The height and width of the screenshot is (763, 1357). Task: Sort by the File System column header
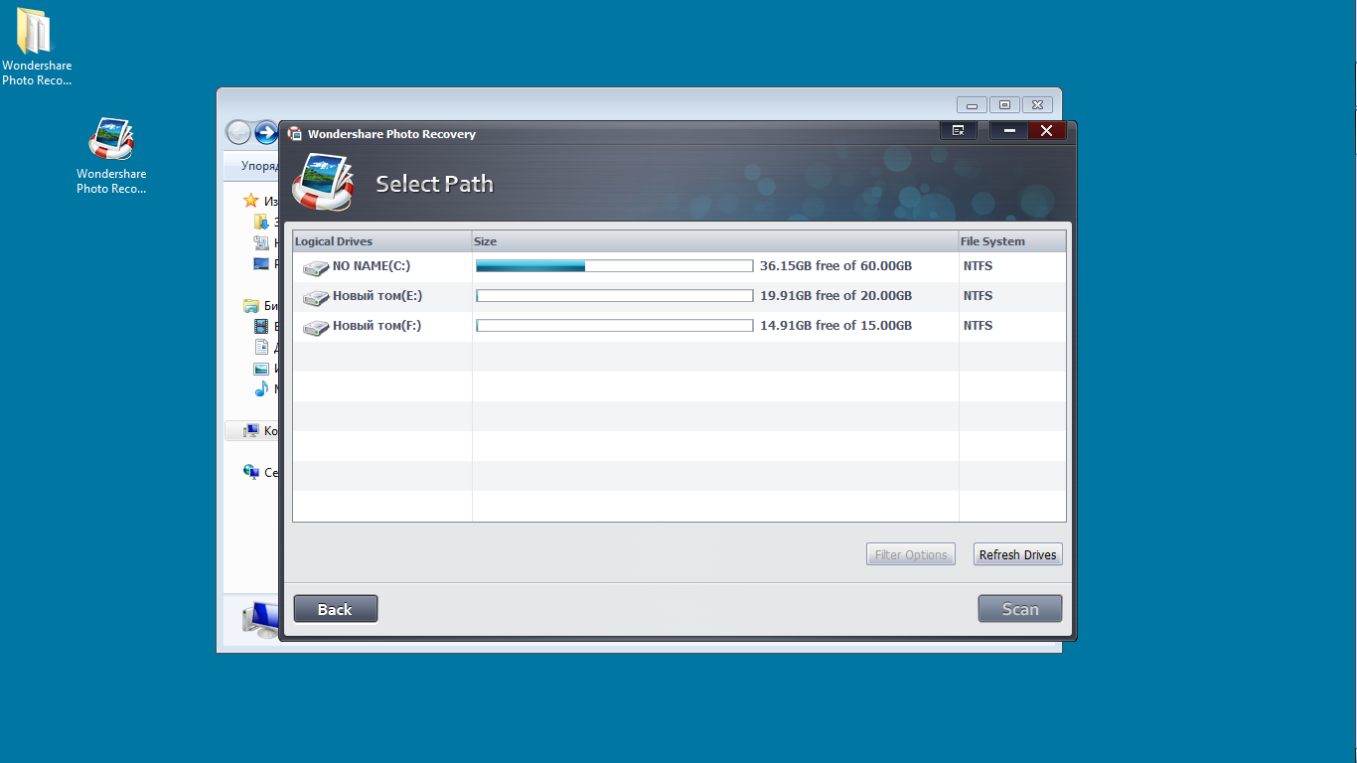[x=1012, y=241]
